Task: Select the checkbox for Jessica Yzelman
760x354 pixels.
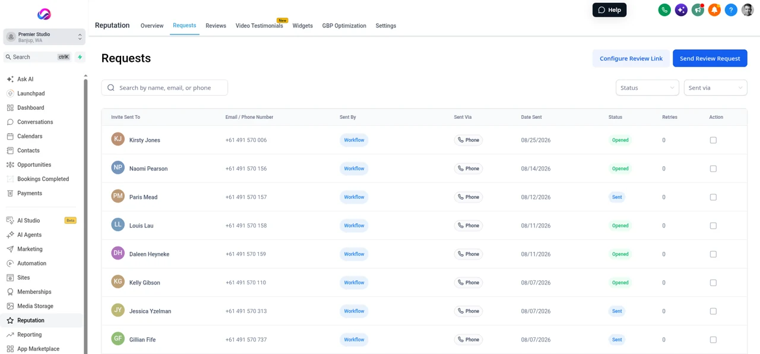Action: coord(713,311)
